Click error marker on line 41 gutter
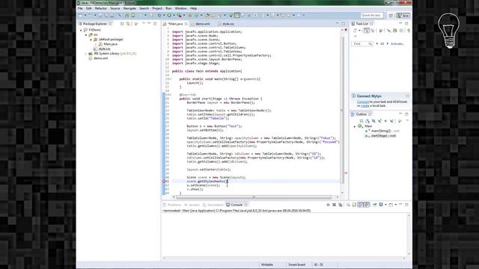The height and width of the screenshot is (269, 479). 164,182
